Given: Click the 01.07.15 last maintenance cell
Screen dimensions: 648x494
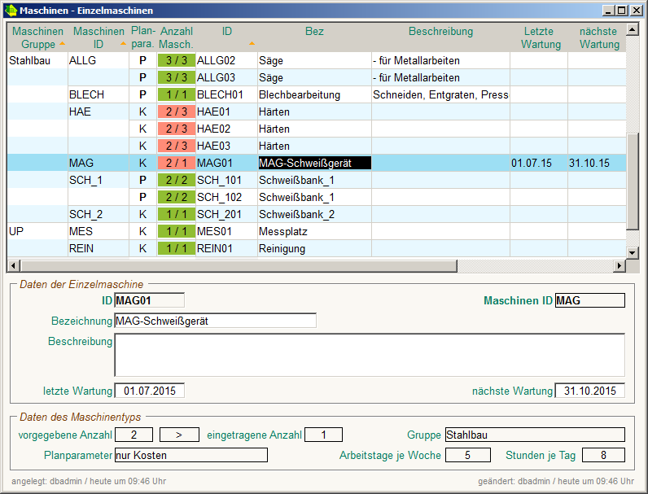Looking at the screenshot, I should 539,163.
